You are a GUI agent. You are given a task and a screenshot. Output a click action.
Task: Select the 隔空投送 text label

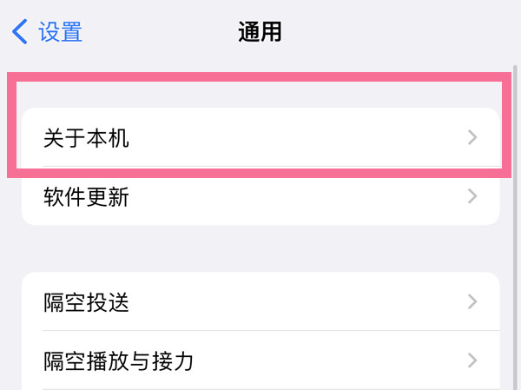point(86,302)
